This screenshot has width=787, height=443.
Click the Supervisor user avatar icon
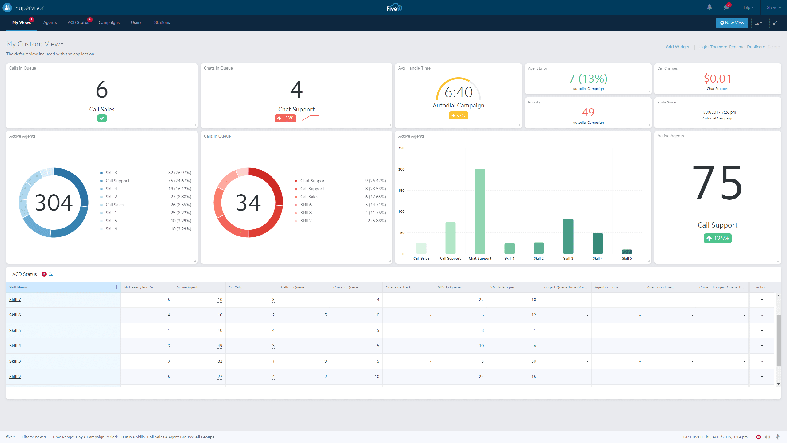[x=7, y=7]
